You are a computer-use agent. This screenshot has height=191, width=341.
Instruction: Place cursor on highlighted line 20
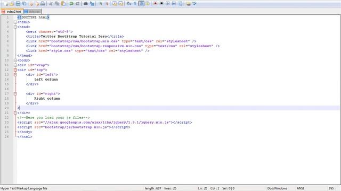178,108
